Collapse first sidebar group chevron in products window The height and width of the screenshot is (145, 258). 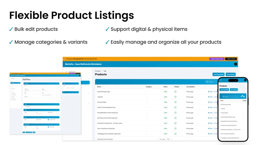pyautogui.click(x=89, y=78)
